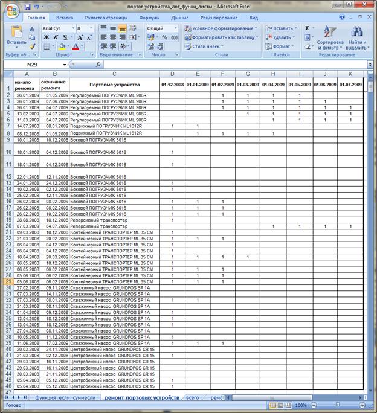Click the Paste (Вставить) clipboard icon
This screenshot has height=413, width=377.
click(x=16, y=32)
